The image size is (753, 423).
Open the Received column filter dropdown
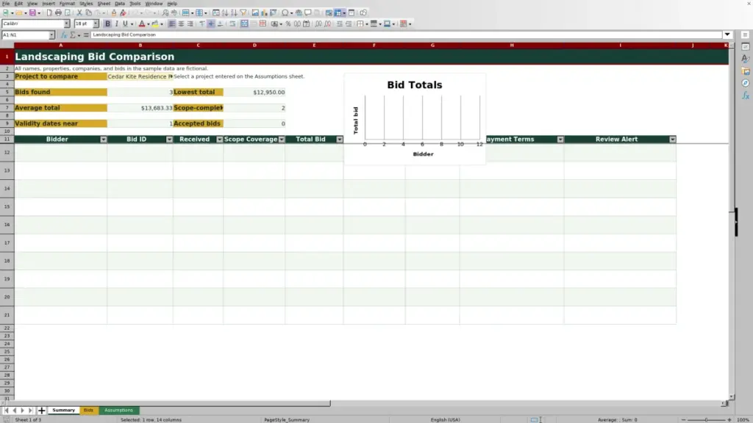click(x=219, y=139)
